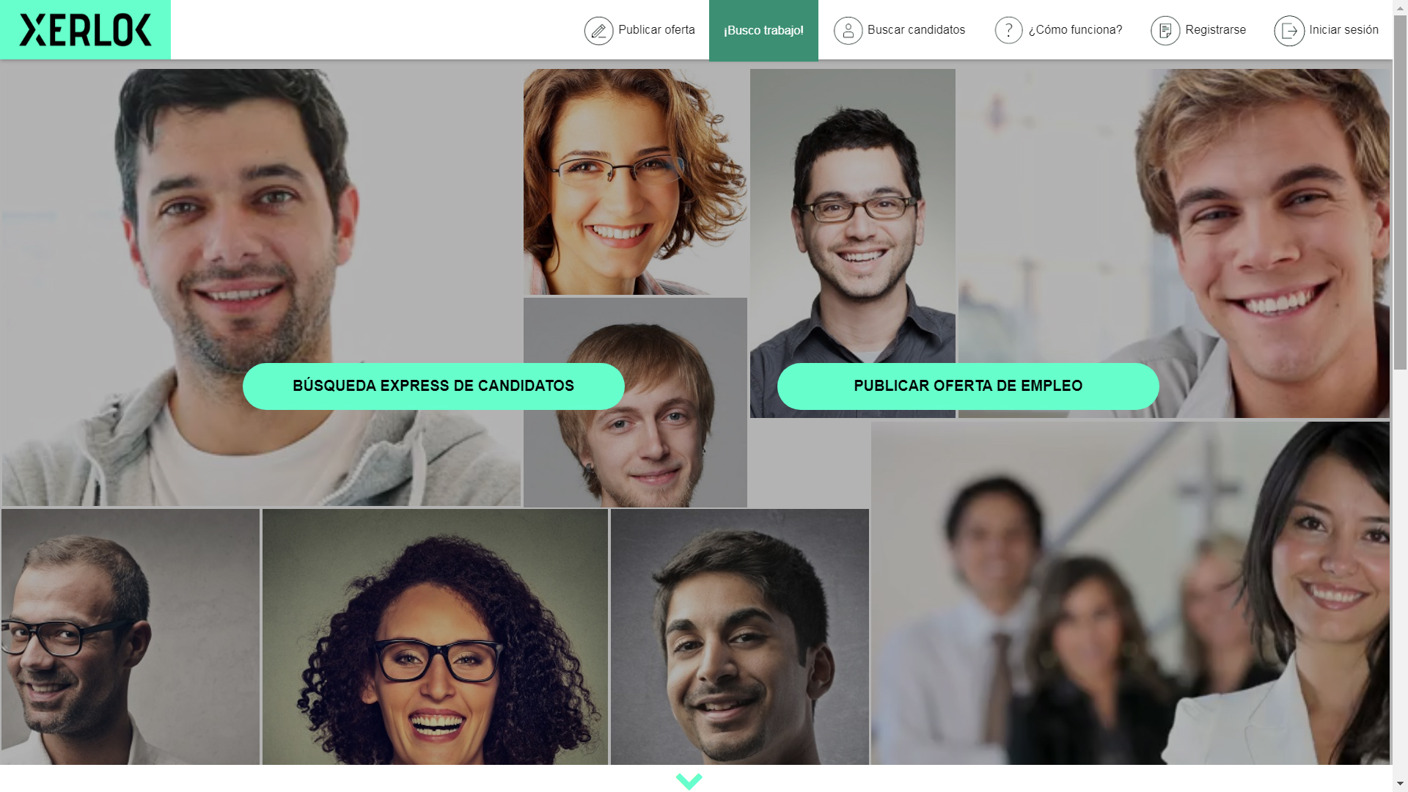Viewport: 1408px width, 792px height.
Task: Click the Registrarse document icon
Action: (1165, 31)
